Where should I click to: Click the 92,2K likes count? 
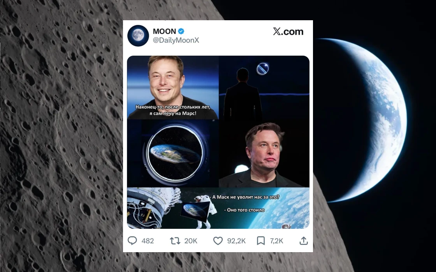(236, 241)
